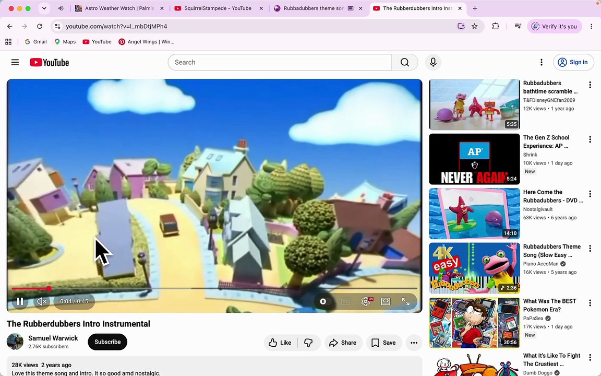Click Sign in button
The height and width of the screenshot is (376, 601).
click(573, 62)
